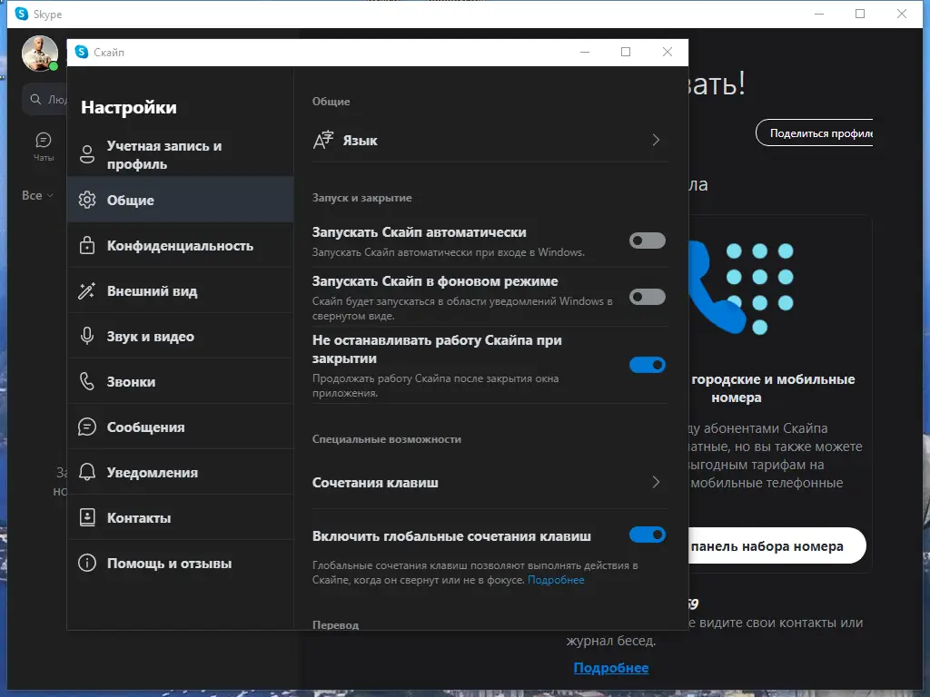
Task: Click 'Подробнее' link in main Skype window
Action: tap(611, 668)
